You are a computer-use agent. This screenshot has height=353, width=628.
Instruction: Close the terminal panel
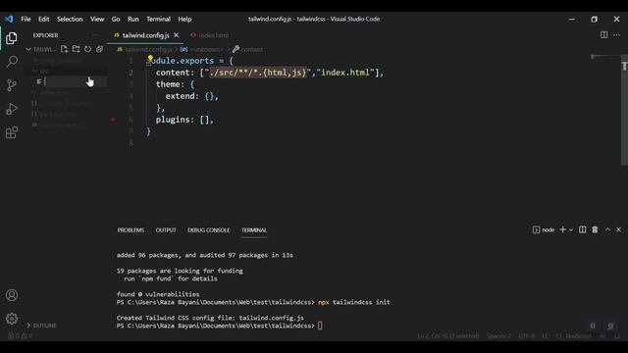click(619, 229)
